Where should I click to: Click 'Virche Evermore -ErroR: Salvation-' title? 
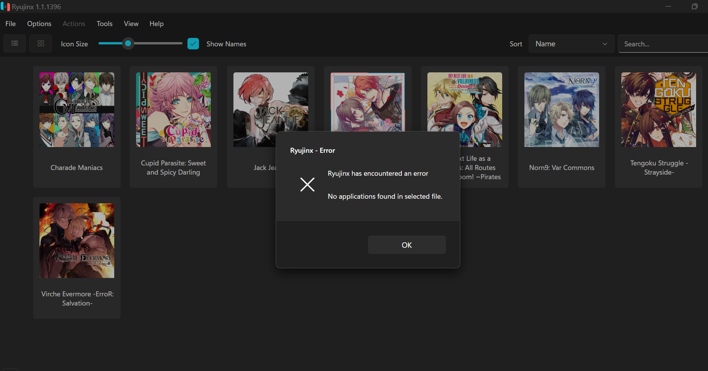click(x=77, y=299)
